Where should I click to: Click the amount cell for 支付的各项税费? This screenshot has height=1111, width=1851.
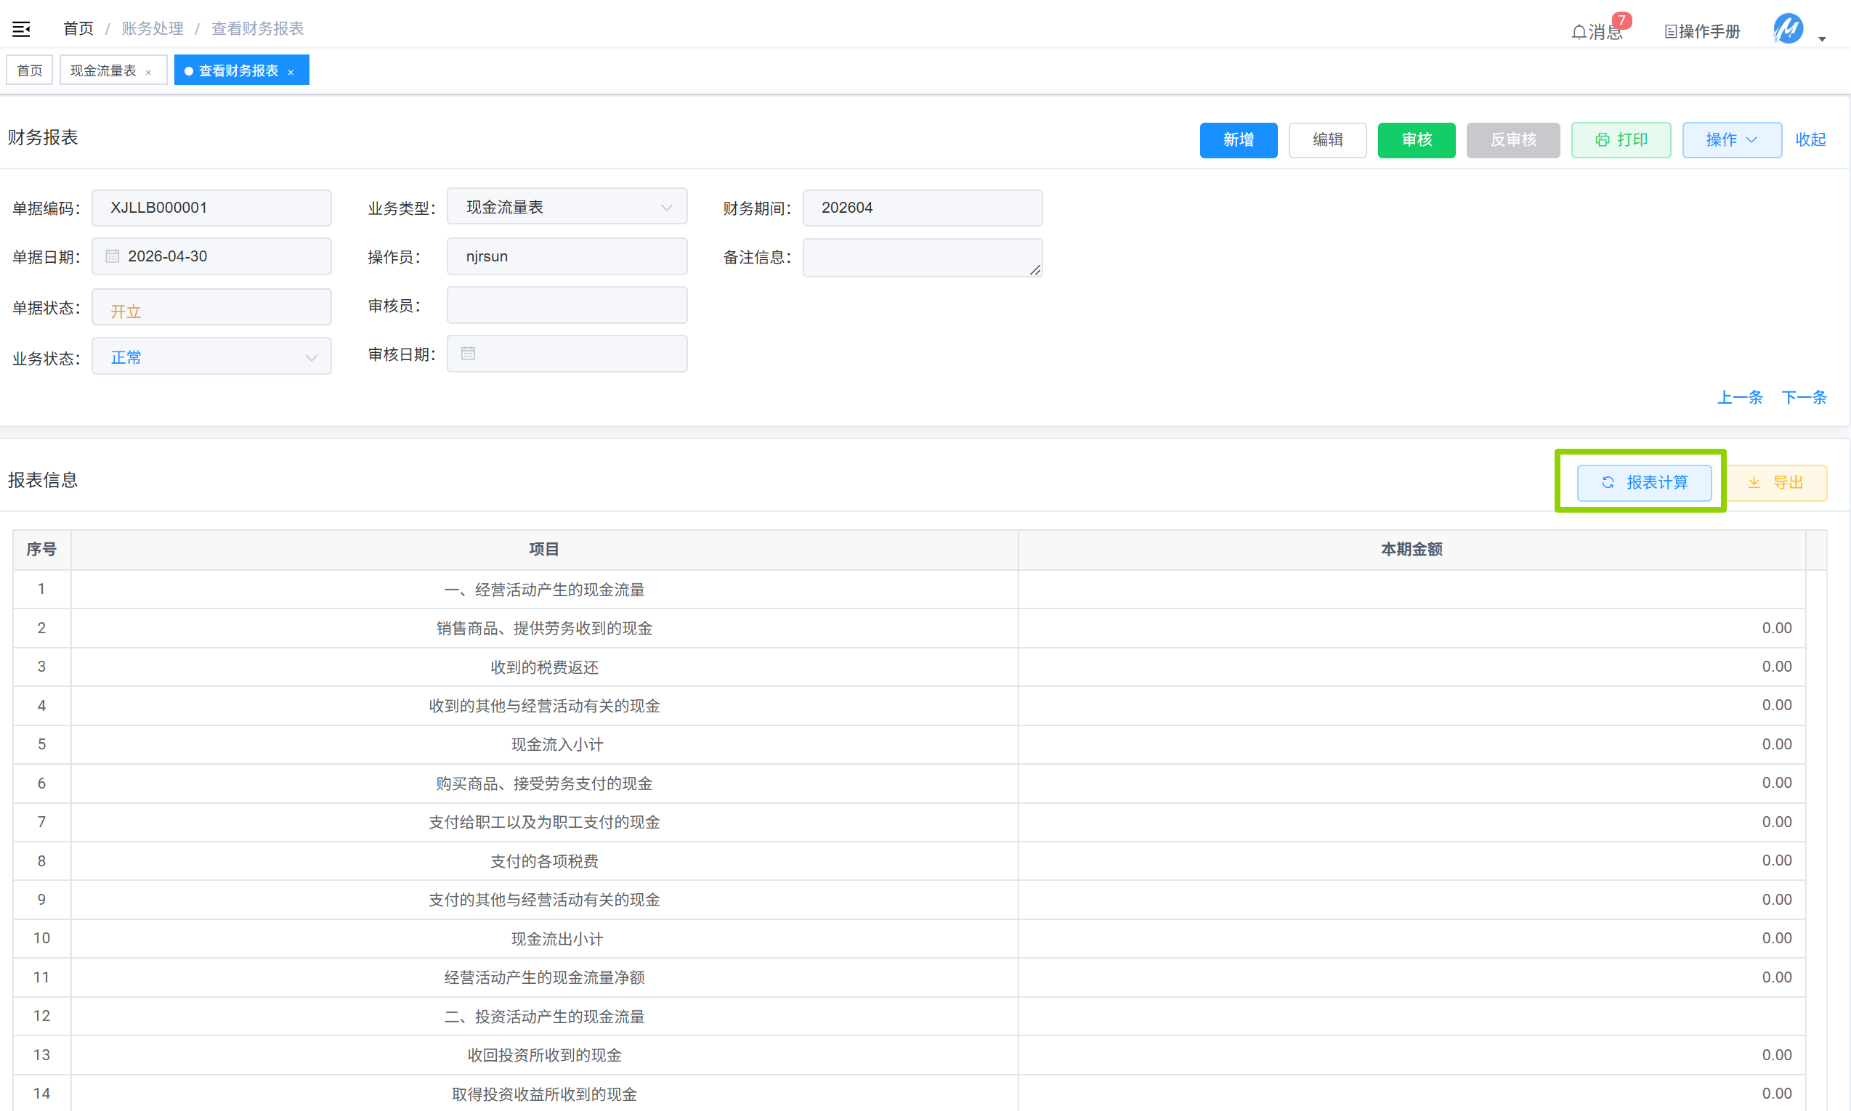tap(1411, 861)
